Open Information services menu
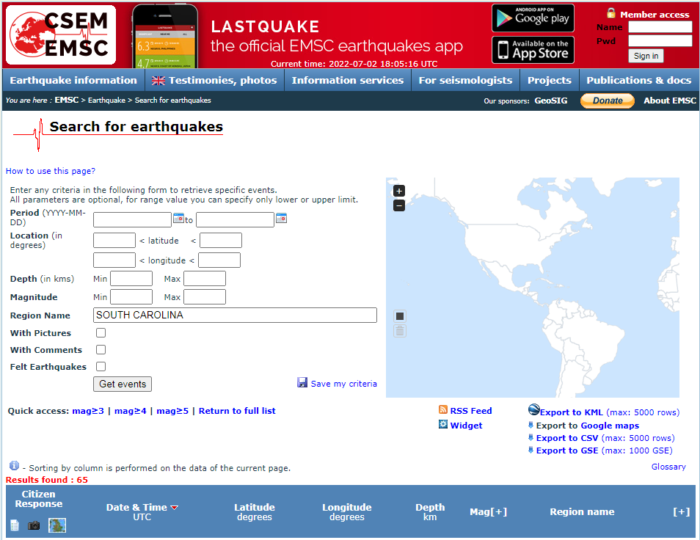 [x=348, y=80]
